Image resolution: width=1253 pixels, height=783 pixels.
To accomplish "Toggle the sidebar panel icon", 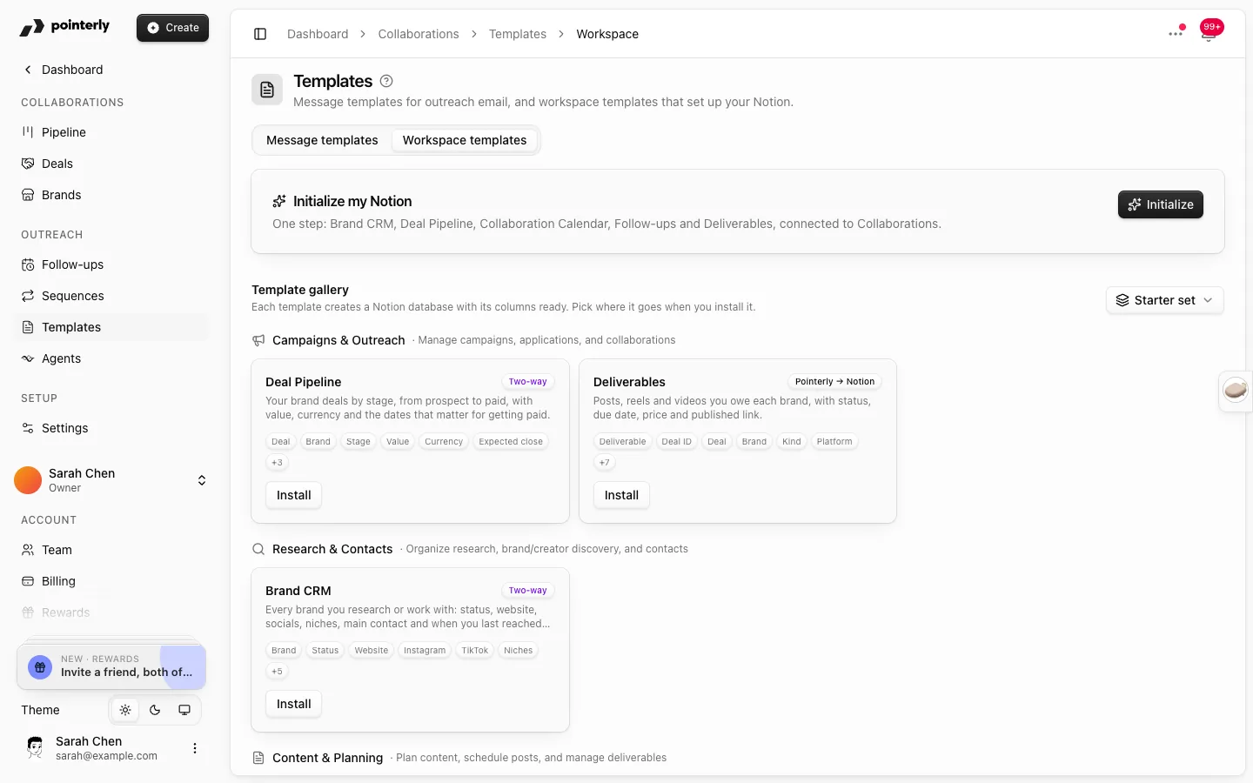I will (260, 34).
